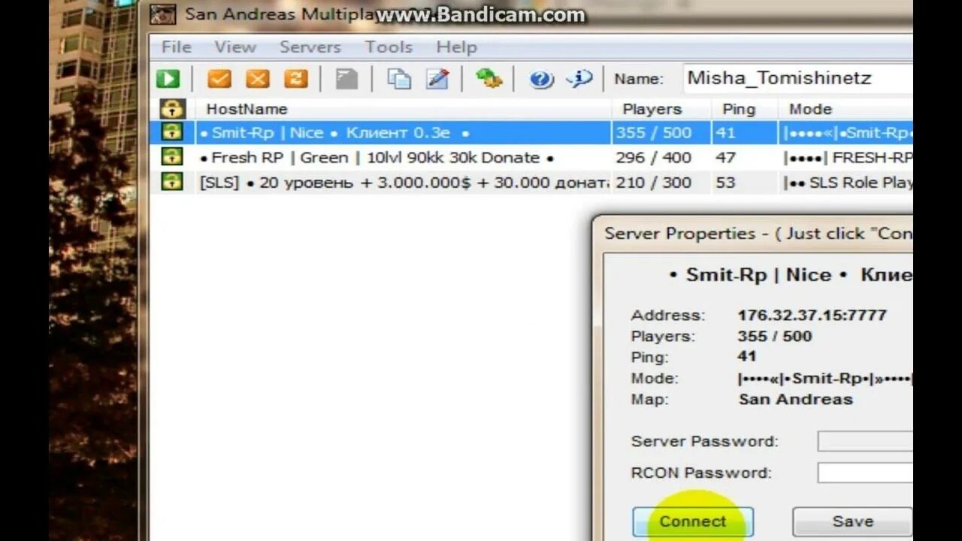Click padlock icon of Smit-Rp row
The image size is (962, 541).
point(172,133)
